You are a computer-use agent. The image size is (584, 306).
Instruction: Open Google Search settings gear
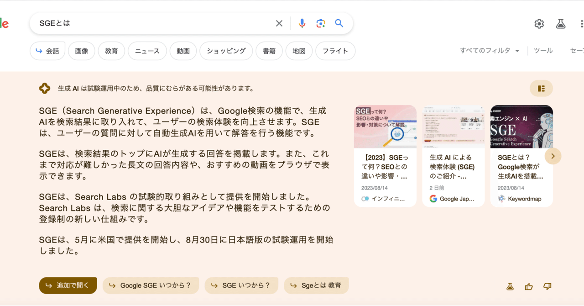(539, 23)
